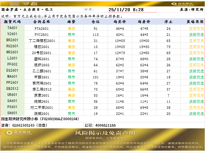Select the SA601 code cell

click(x=12, y=101)
